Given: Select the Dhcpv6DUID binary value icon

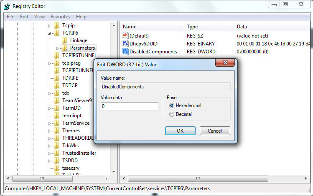Looking at the screenshot, I should [125, 43].
